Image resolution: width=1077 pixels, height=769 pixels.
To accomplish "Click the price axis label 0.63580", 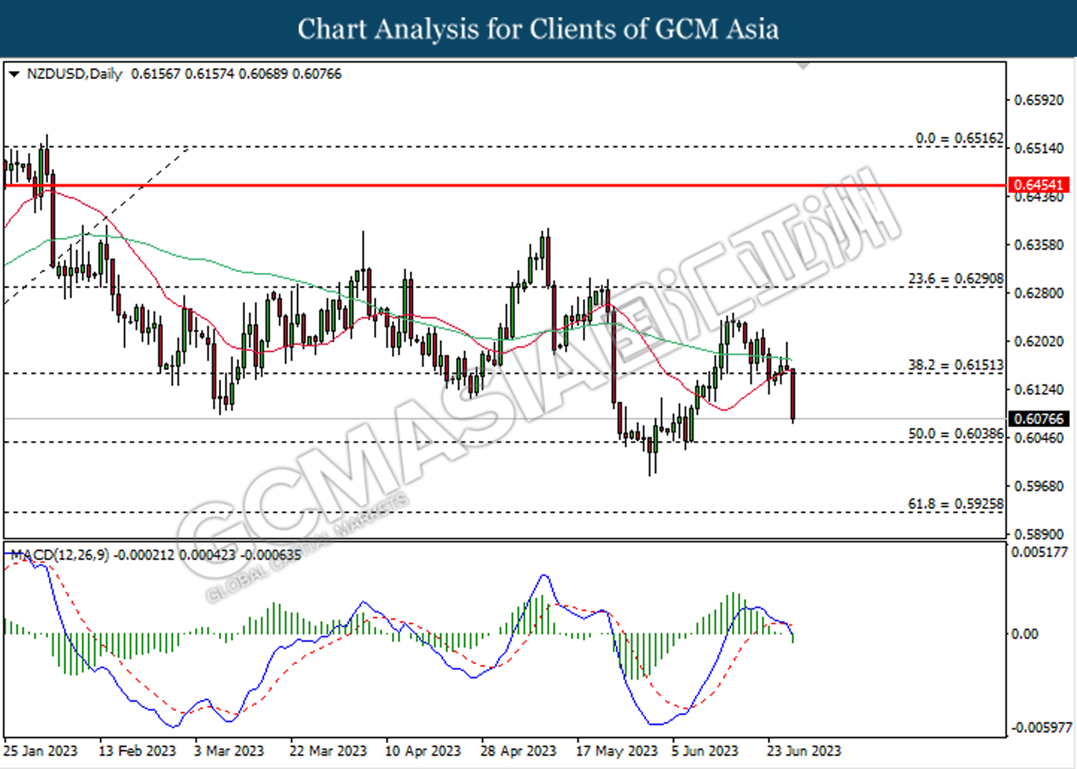I will [1039, 245].
